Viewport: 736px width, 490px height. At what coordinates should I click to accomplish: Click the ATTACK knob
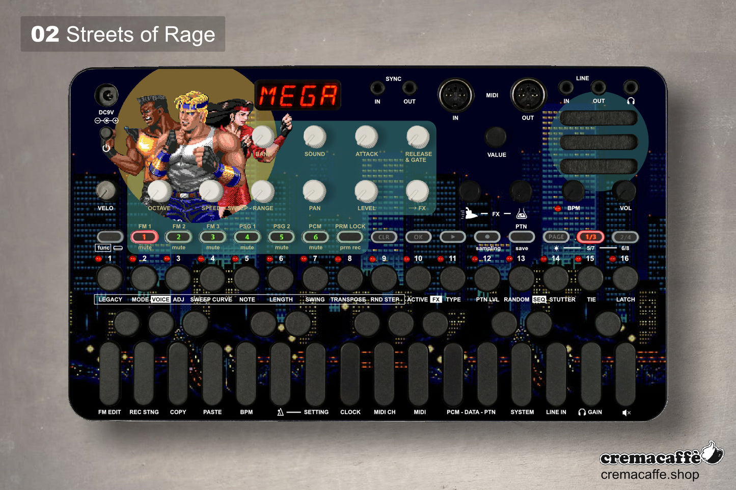(x=366, y=137)
